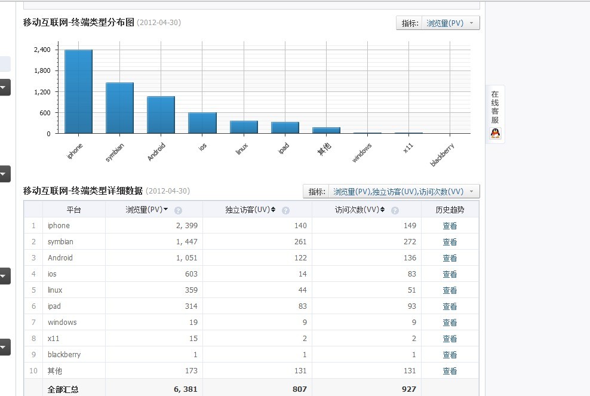Click the 6,381 total PV value

click(x=186, y=389)
